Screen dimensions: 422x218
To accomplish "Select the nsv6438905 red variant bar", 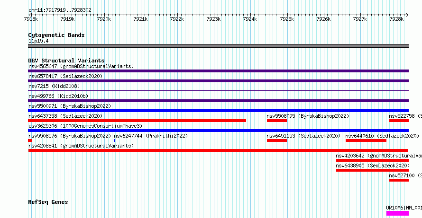I will [x=373, y=170].
